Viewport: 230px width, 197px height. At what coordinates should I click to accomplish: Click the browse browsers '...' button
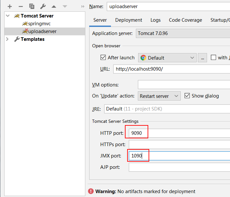point(202,58)
